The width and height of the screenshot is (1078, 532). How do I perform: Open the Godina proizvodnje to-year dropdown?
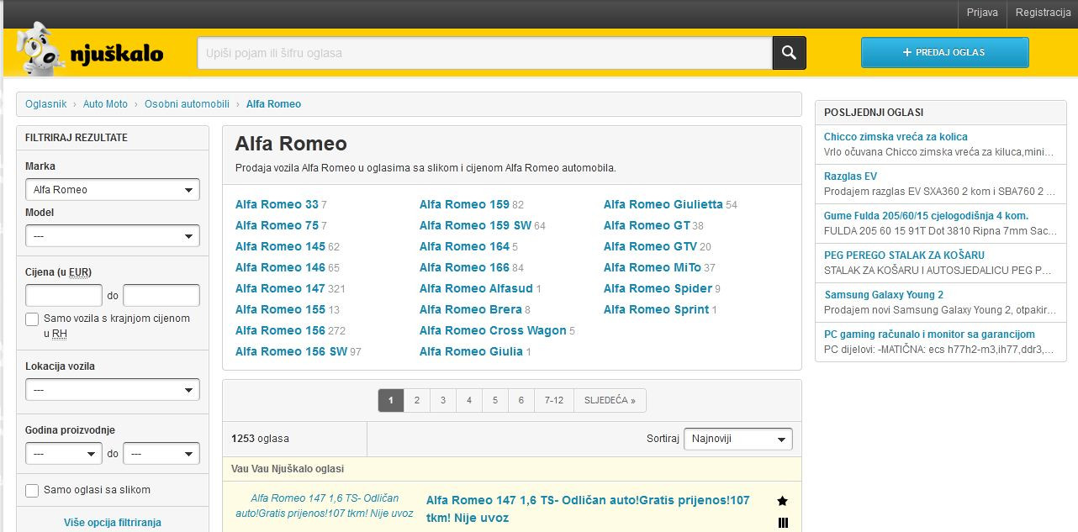coord(161,453)
